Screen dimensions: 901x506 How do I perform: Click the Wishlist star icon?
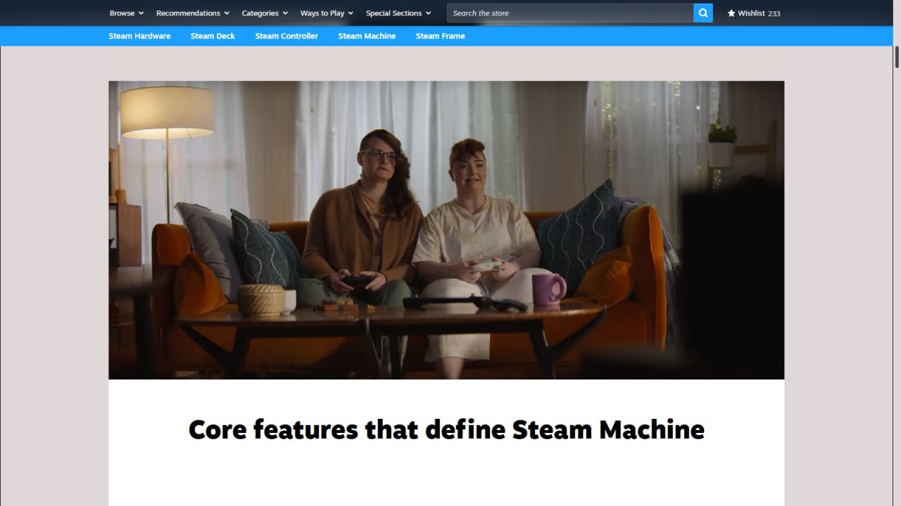[x=731, y=13]
